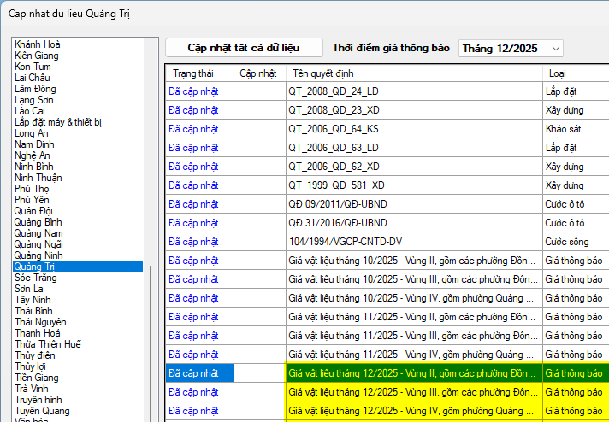Select the "QĐ 09/2011/QĐ-UBND" decision row
609x422 pixels.
[332, 204]
